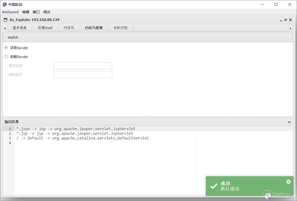Open the 调试 menu

46,12
